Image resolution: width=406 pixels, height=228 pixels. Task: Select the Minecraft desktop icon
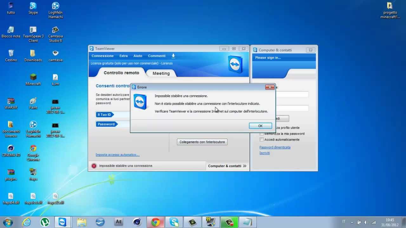pyautogui.click(x=33, y=80)
